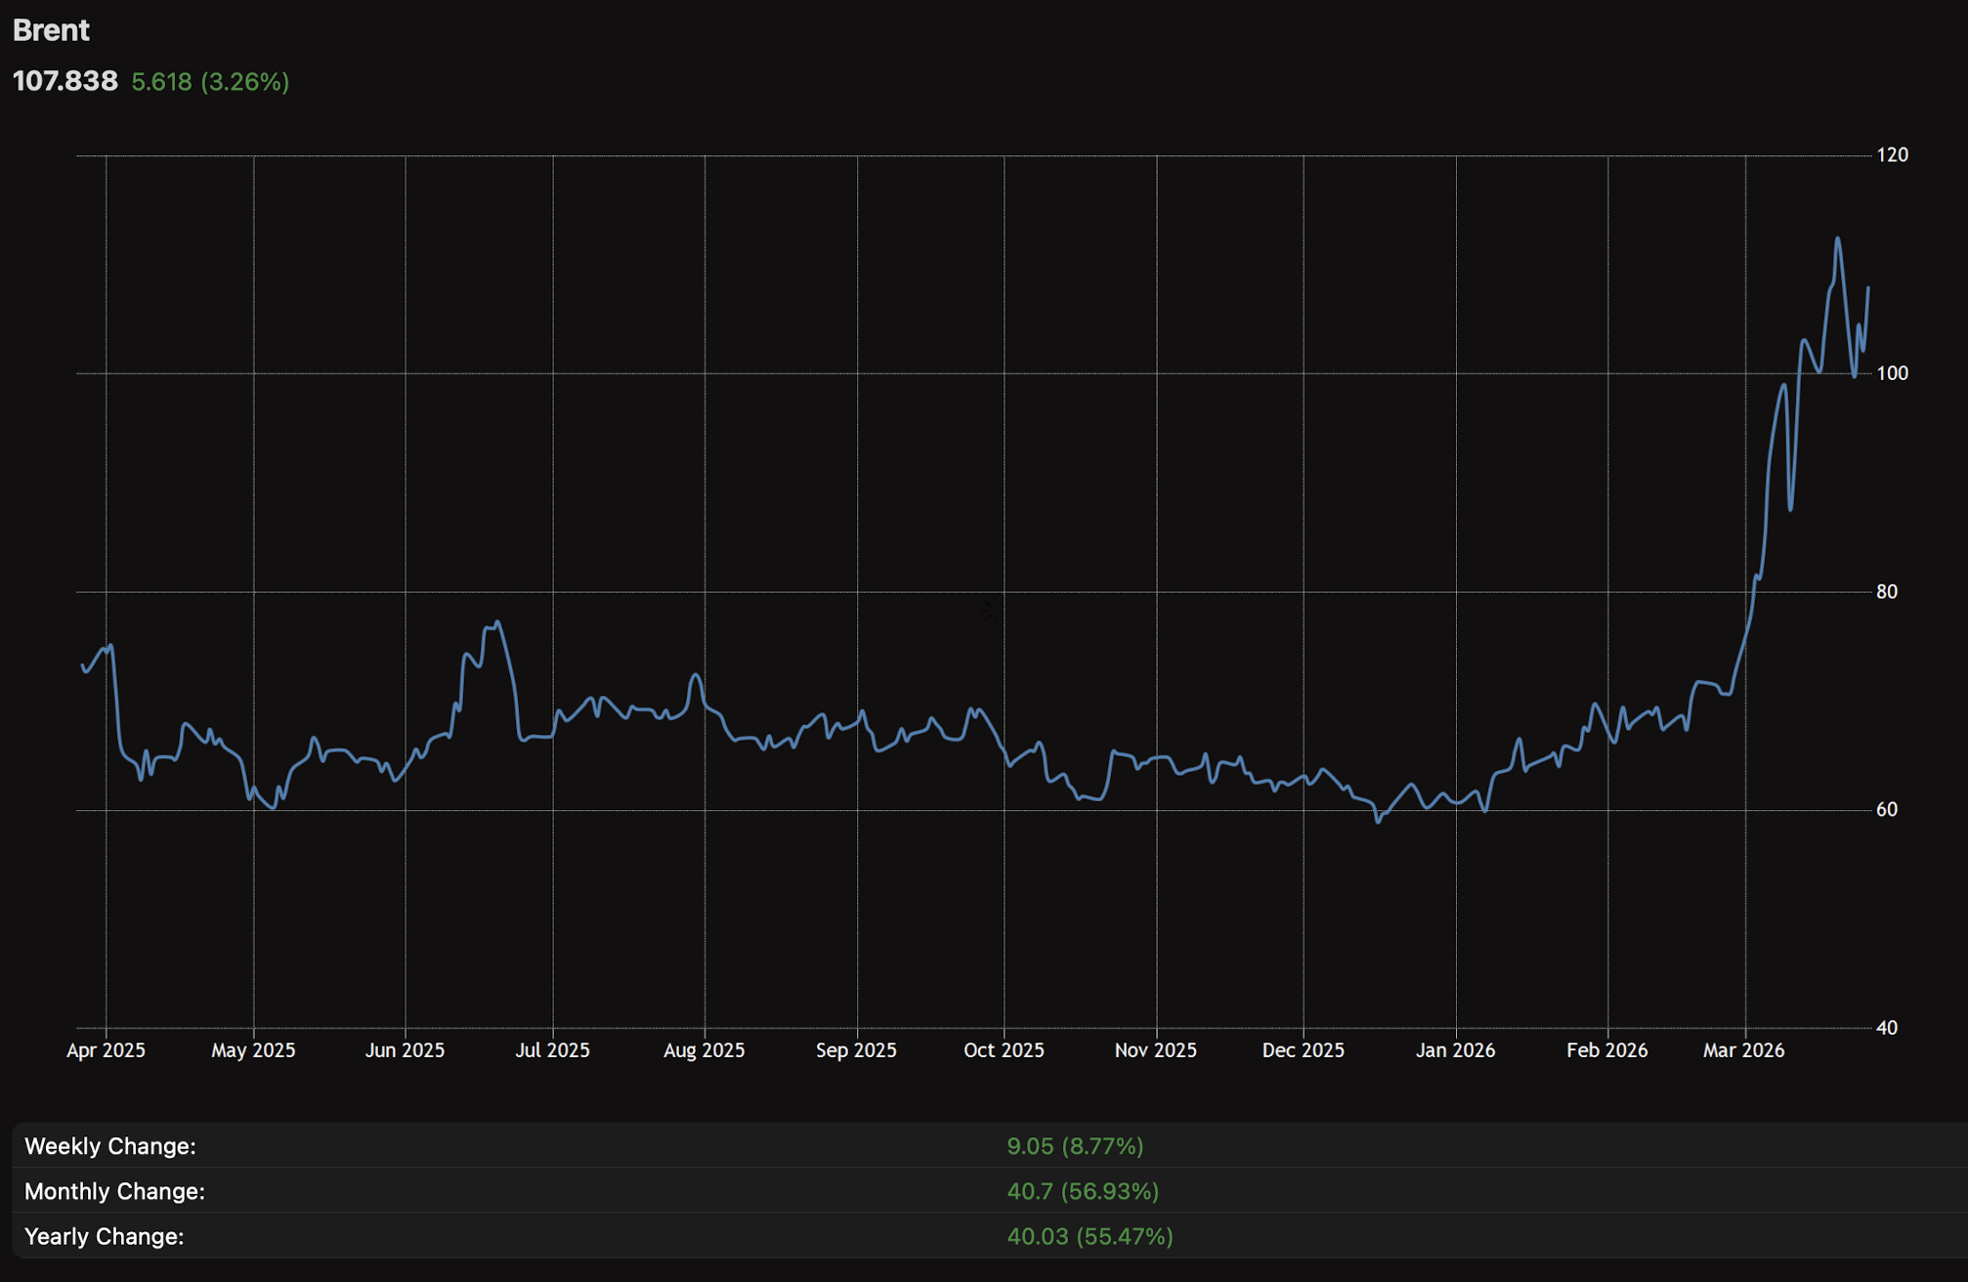The height and width of the screenshot is (1282, 1968).
Task: Click the weekly value 9.05 (8.77%)
Action: [x=1075, y=1146]
